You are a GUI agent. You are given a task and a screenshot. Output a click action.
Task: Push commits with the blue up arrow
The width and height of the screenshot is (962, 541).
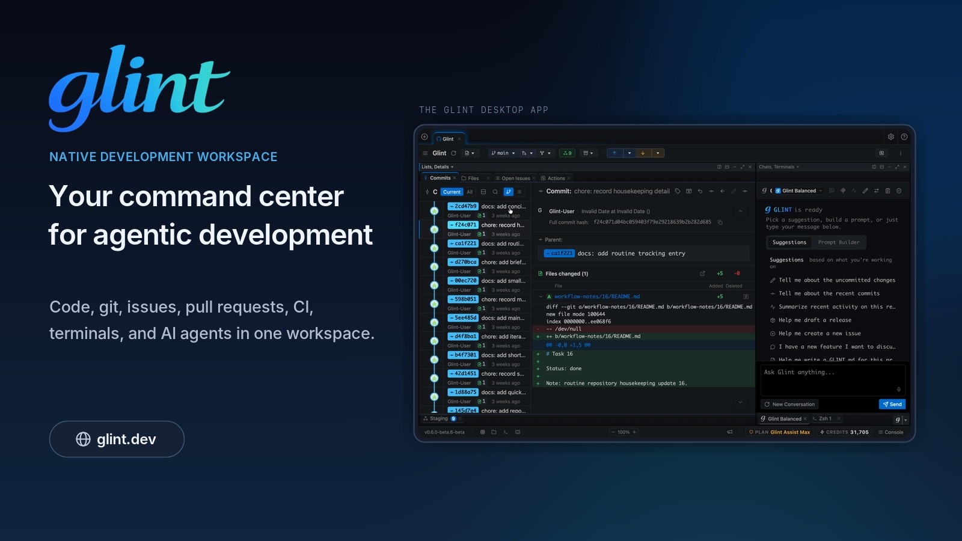614,153
